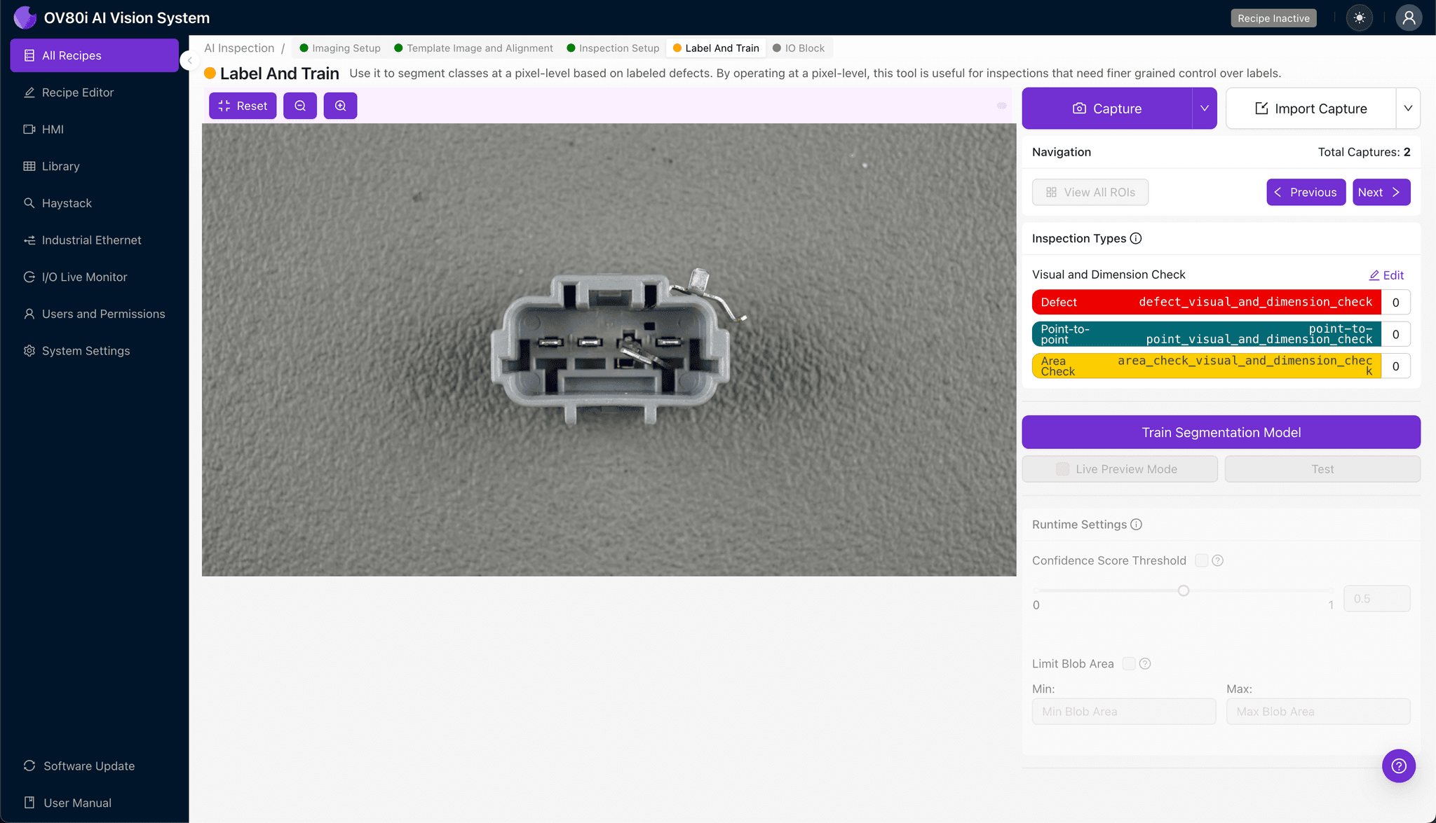
Task: Click the Limit Blob Area help icon
Action: click(1145, 663)
